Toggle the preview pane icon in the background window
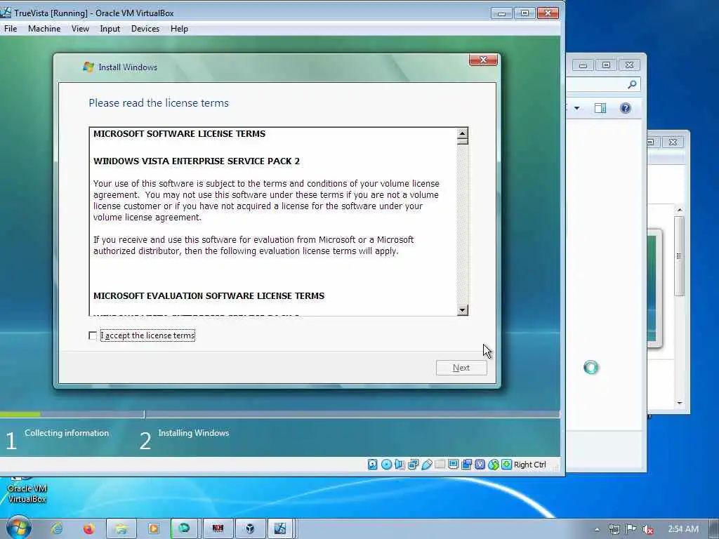The height and width of the screenshot is (539, 719). click(x=600, y=108)
